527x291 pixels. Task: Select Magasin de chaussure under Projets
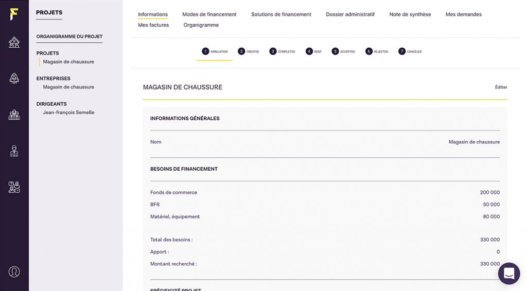[x=68, y=62]
